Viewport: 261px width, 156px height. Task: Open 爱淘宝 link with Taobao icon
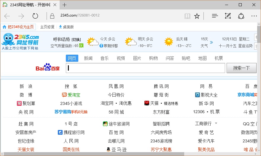(71, 95)
